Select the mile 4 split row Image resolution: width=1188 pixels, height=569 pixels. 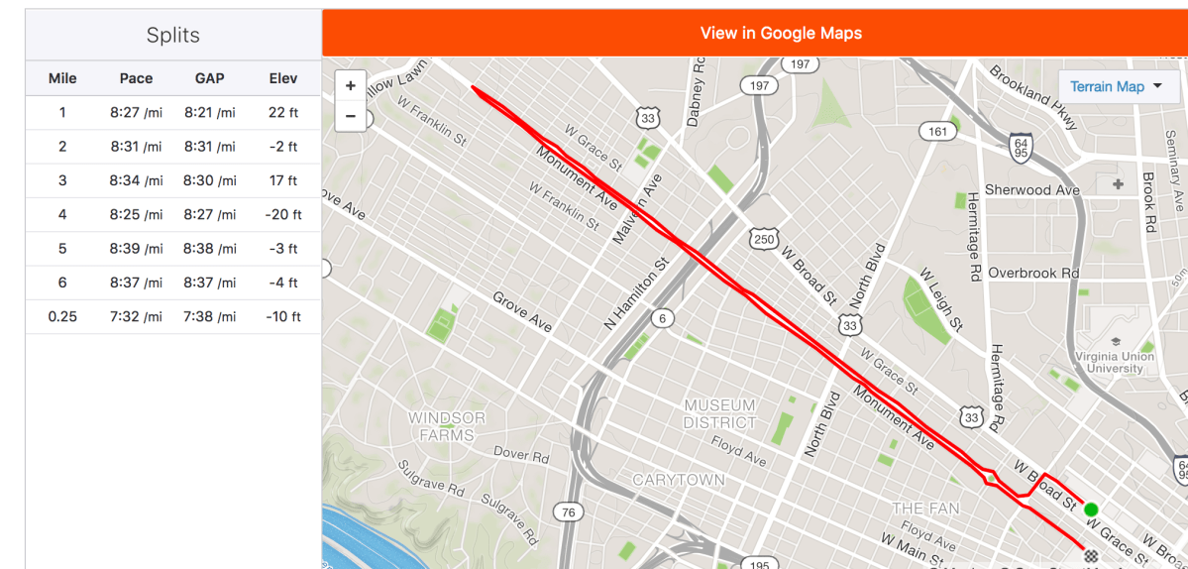[x=173, y=215]
